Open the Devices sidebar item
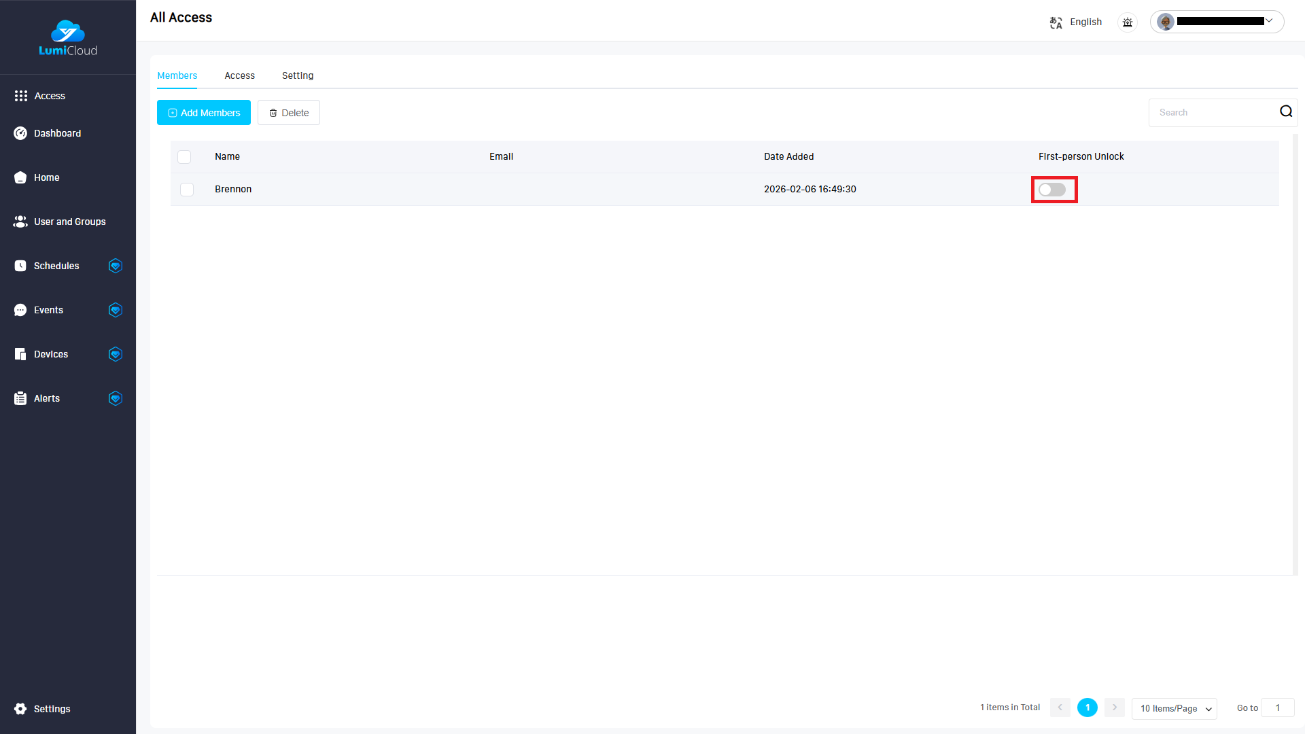The height and width of the screenshot is (734, 1305). click(51, 354)
